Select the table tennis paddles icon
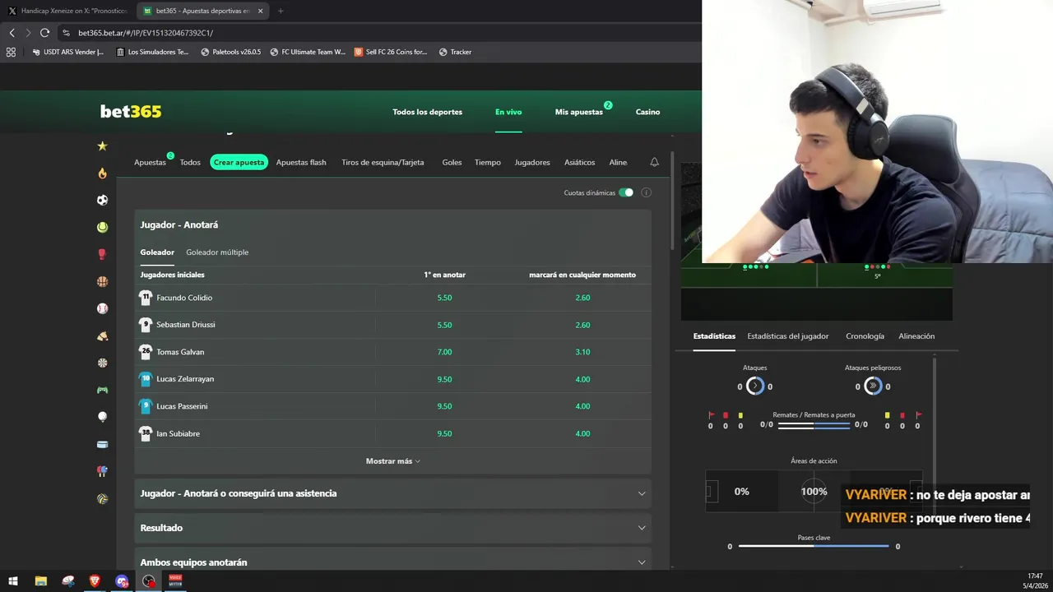Screen dimensions: 1053x592 click(102, 471)
